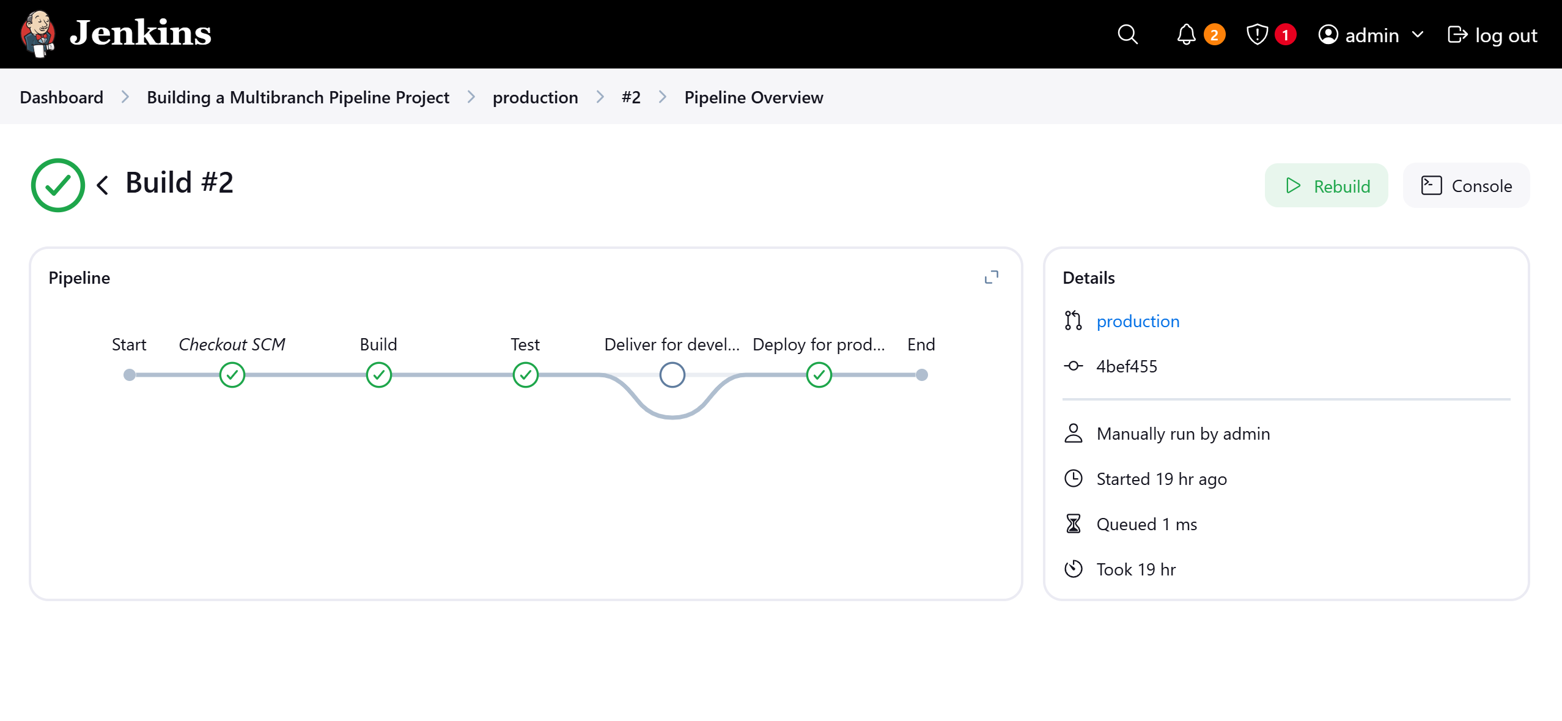
Task: Open security shield warnings icon
Action: [x=1257, y=35]
